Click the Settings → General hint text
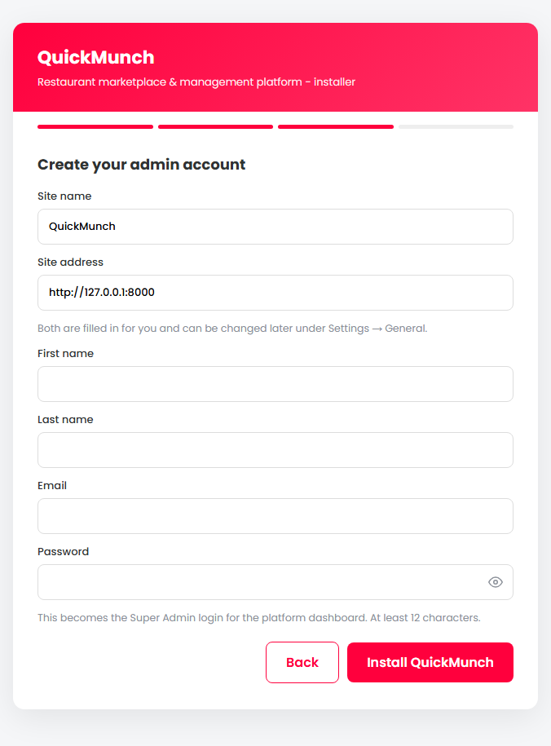Screen dimensions: 551x746 coord(232,329)
